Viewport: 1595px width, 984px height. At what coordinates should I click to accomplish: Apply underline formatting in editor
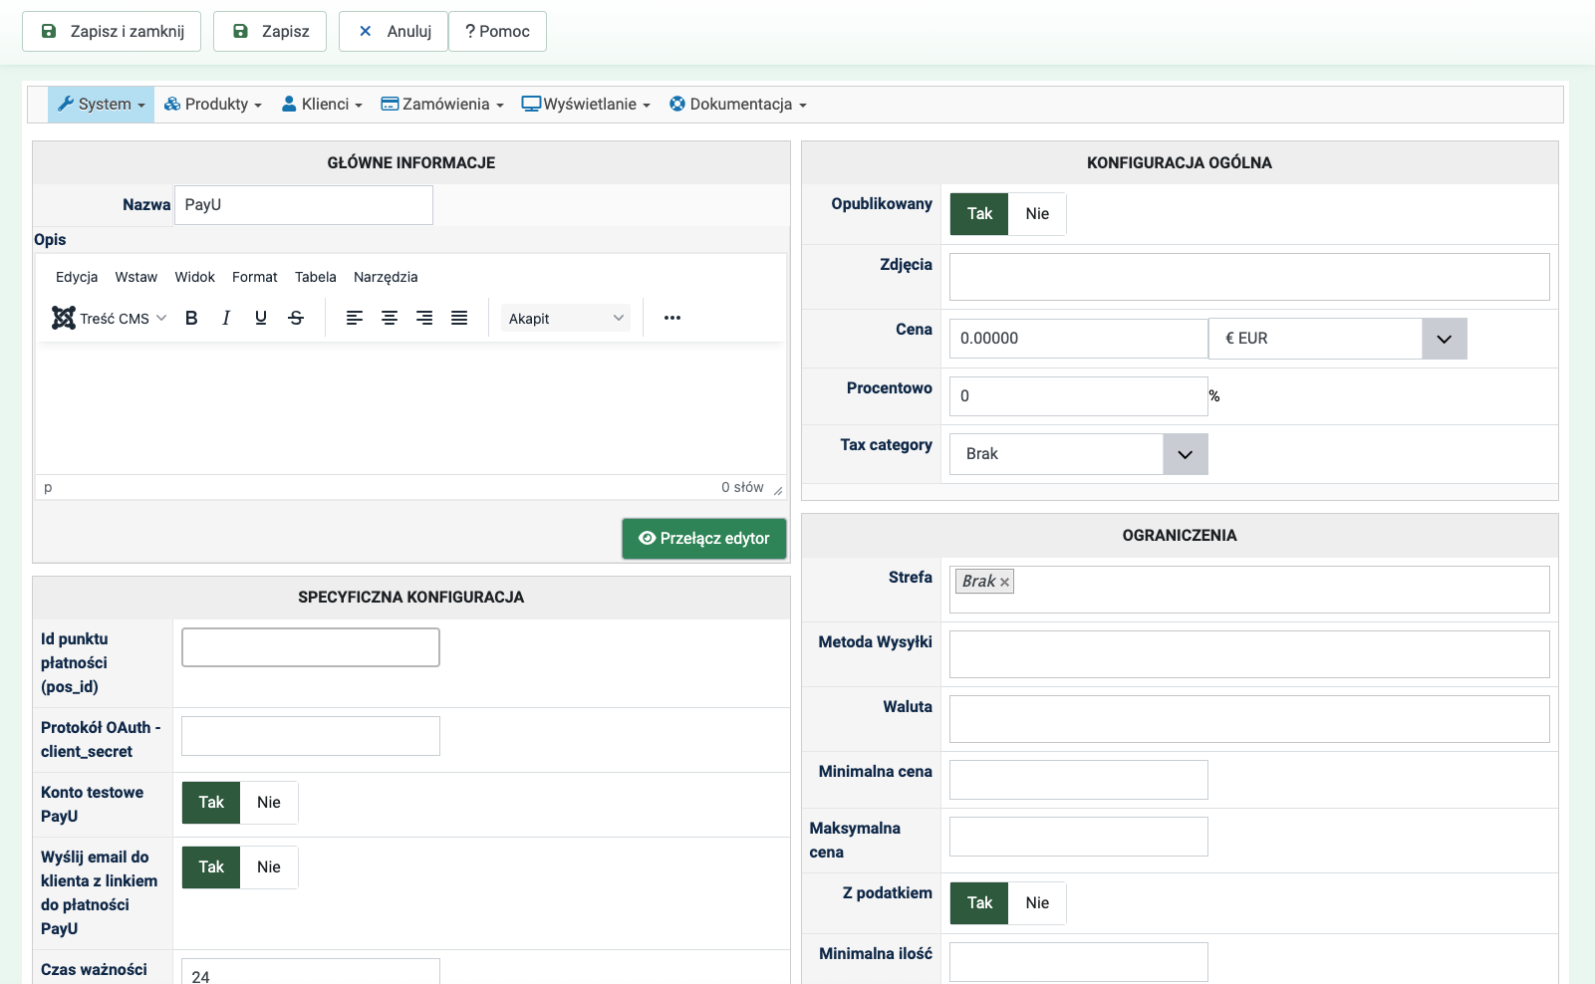(261, 318)
